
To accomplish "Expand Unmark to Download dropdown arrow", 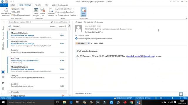I will 75,12.
